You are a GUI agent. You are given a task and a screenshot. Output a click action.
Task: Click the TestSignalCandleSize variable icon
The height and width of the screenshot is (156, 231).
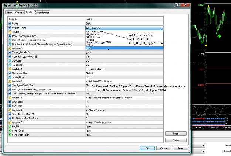(10, 86)
